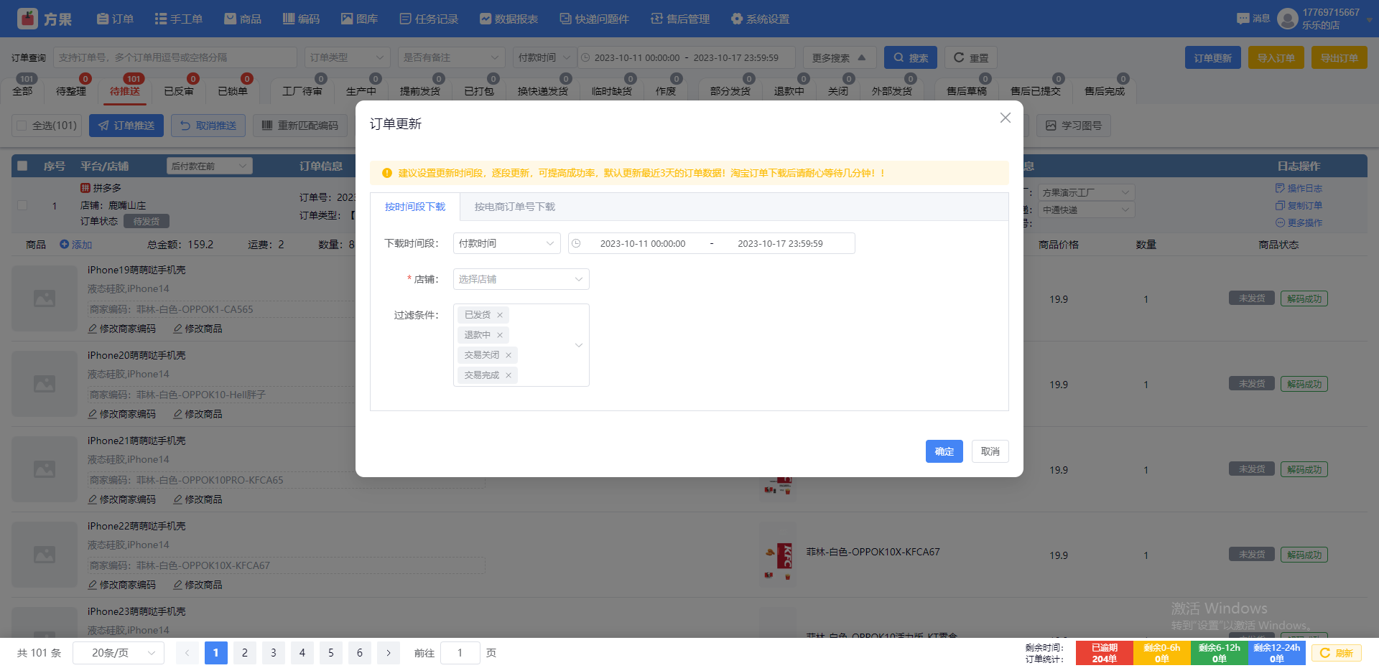Click the 重新匹配编码 barcode button
The width and height of the screenshot is (1379, 668).
click(300, 126)
